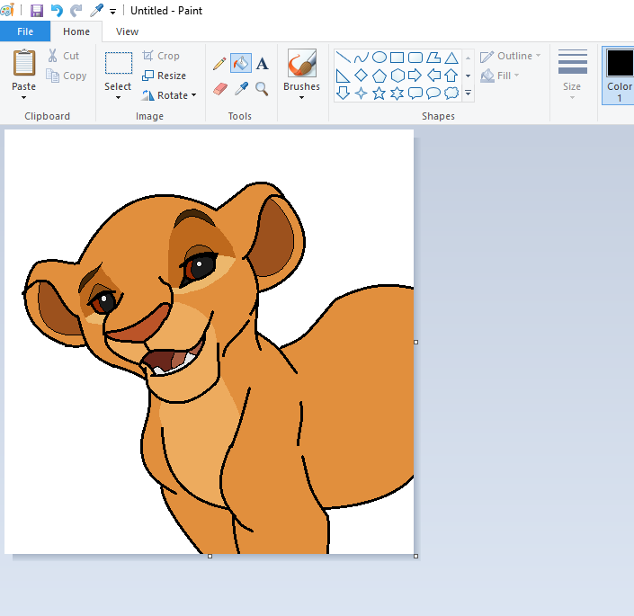This screenshot has height=616, width=634.
Task: Select the Eraser tool
Action: click(219, 89)
